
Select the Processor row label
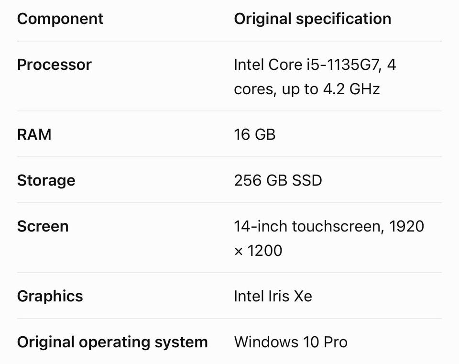tap(54, 65)
